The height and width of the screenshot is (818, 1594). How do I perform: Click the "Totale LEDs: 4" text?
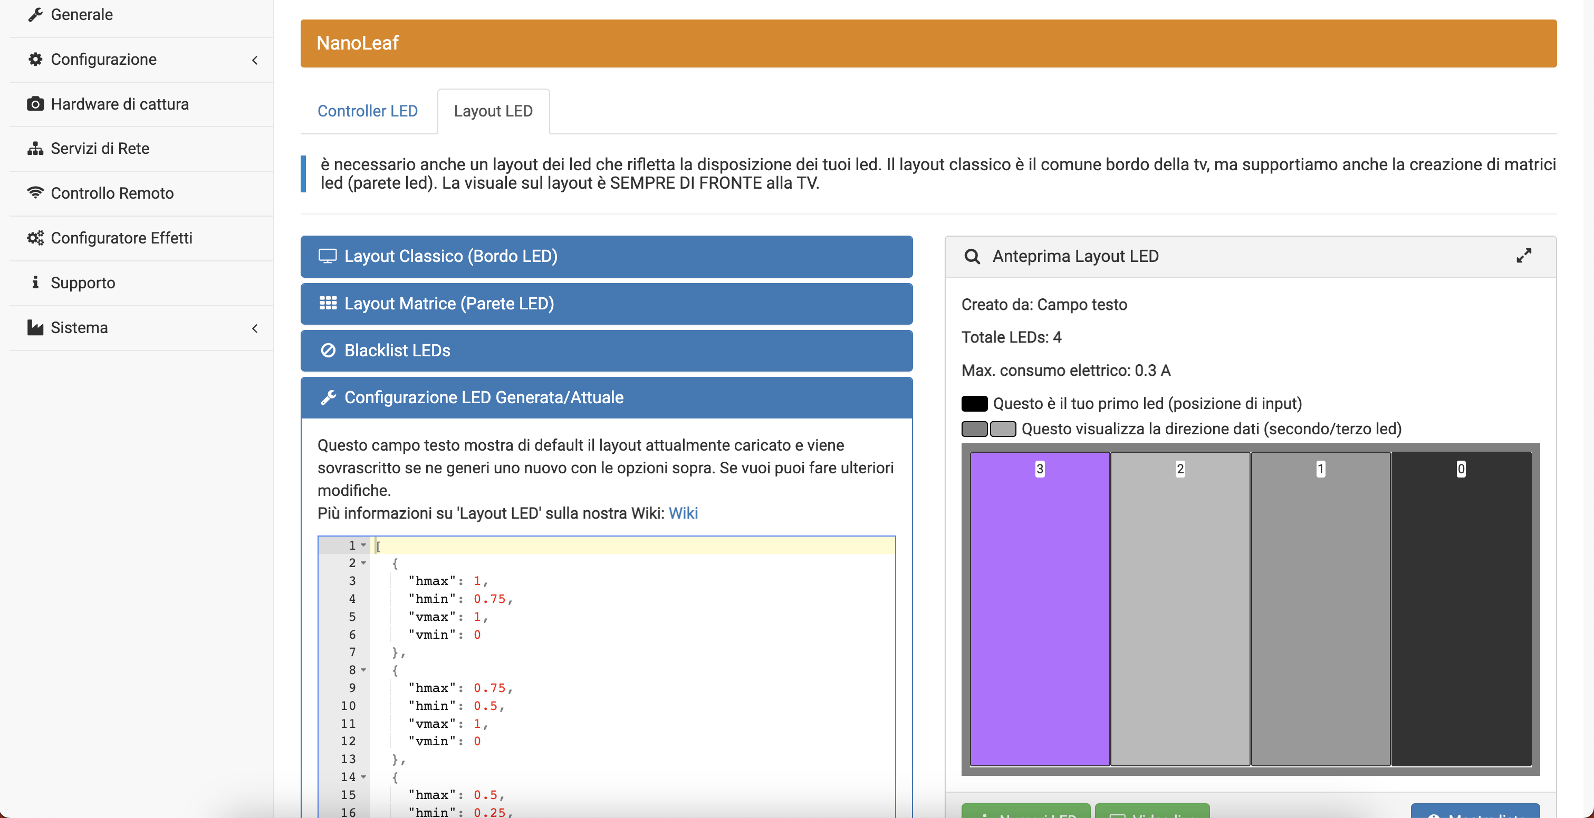(x=1011, y=338)
